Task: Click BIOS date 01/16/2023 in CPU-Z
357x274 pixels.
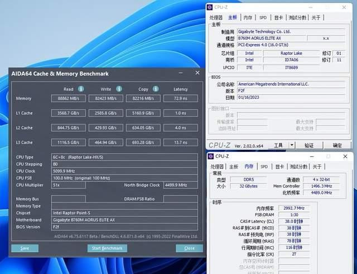Action: click(291, 97)
